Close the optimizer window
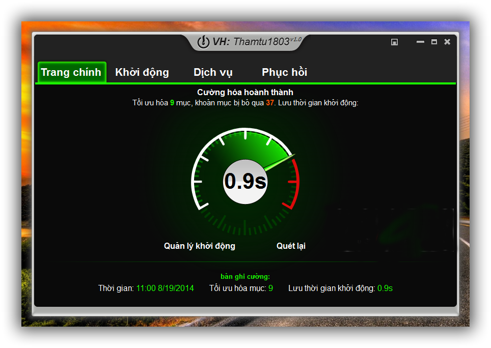 click(447, 42)
